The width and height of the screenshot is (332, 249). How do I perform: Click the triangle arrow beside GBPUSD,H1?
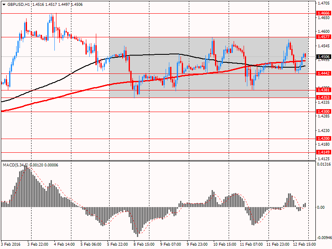[x=4, y=4]
